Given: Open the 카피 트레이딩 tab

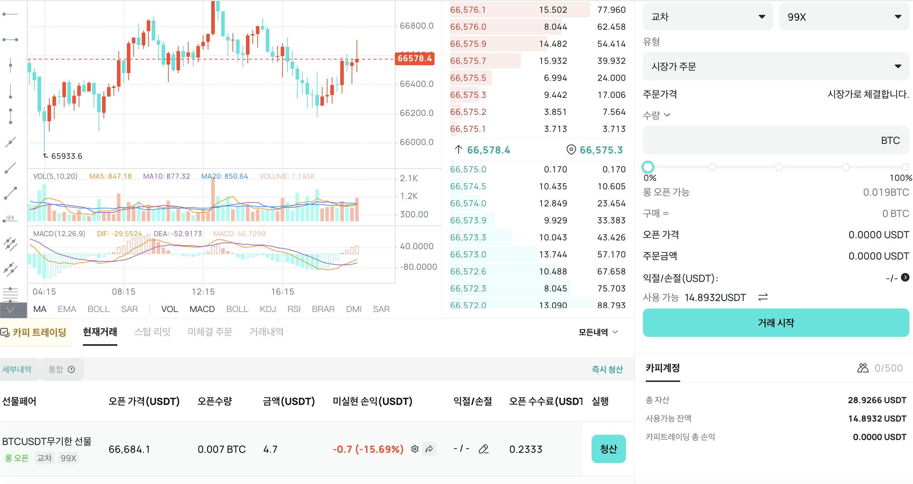Looking at the screenshot, I should click(x=36, y=332).
